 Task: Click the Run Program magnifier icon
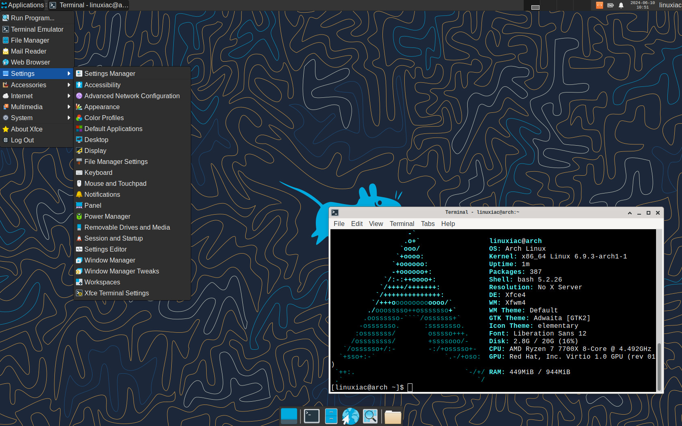6,18
